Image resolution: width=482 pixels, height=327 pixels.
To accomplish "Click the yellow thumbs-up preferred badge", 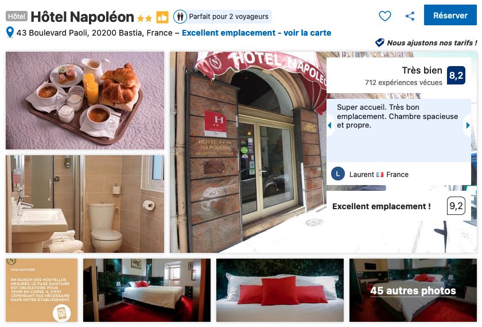I will click(x=162, y=17).
